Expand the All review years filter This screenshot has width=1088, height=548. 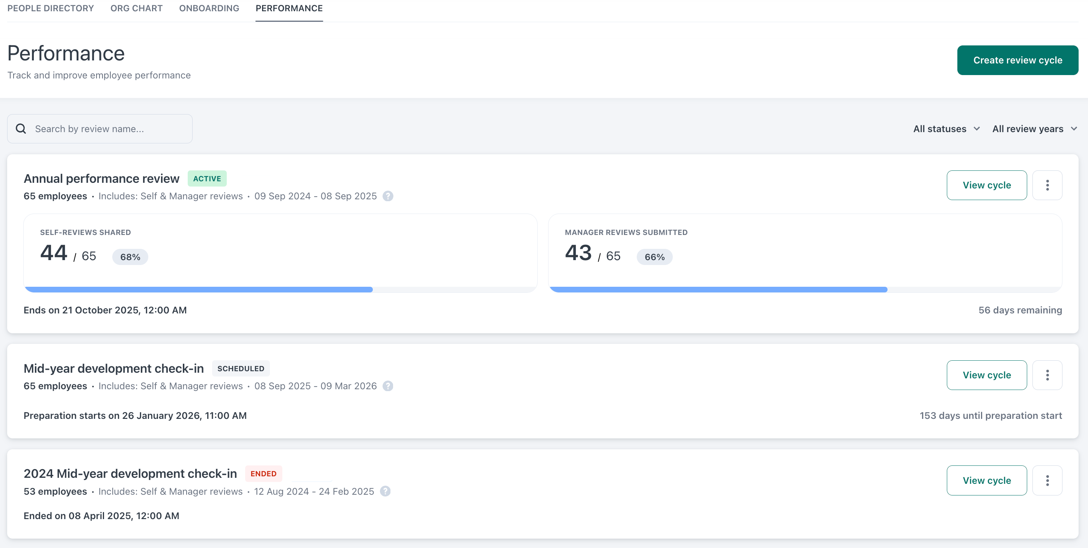1034,129
